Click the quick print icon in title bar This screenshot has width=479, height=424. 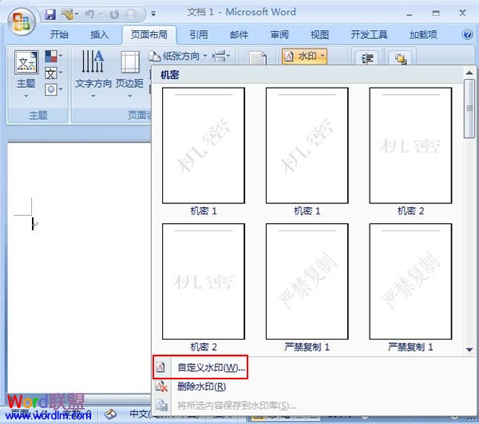point(68,14)
